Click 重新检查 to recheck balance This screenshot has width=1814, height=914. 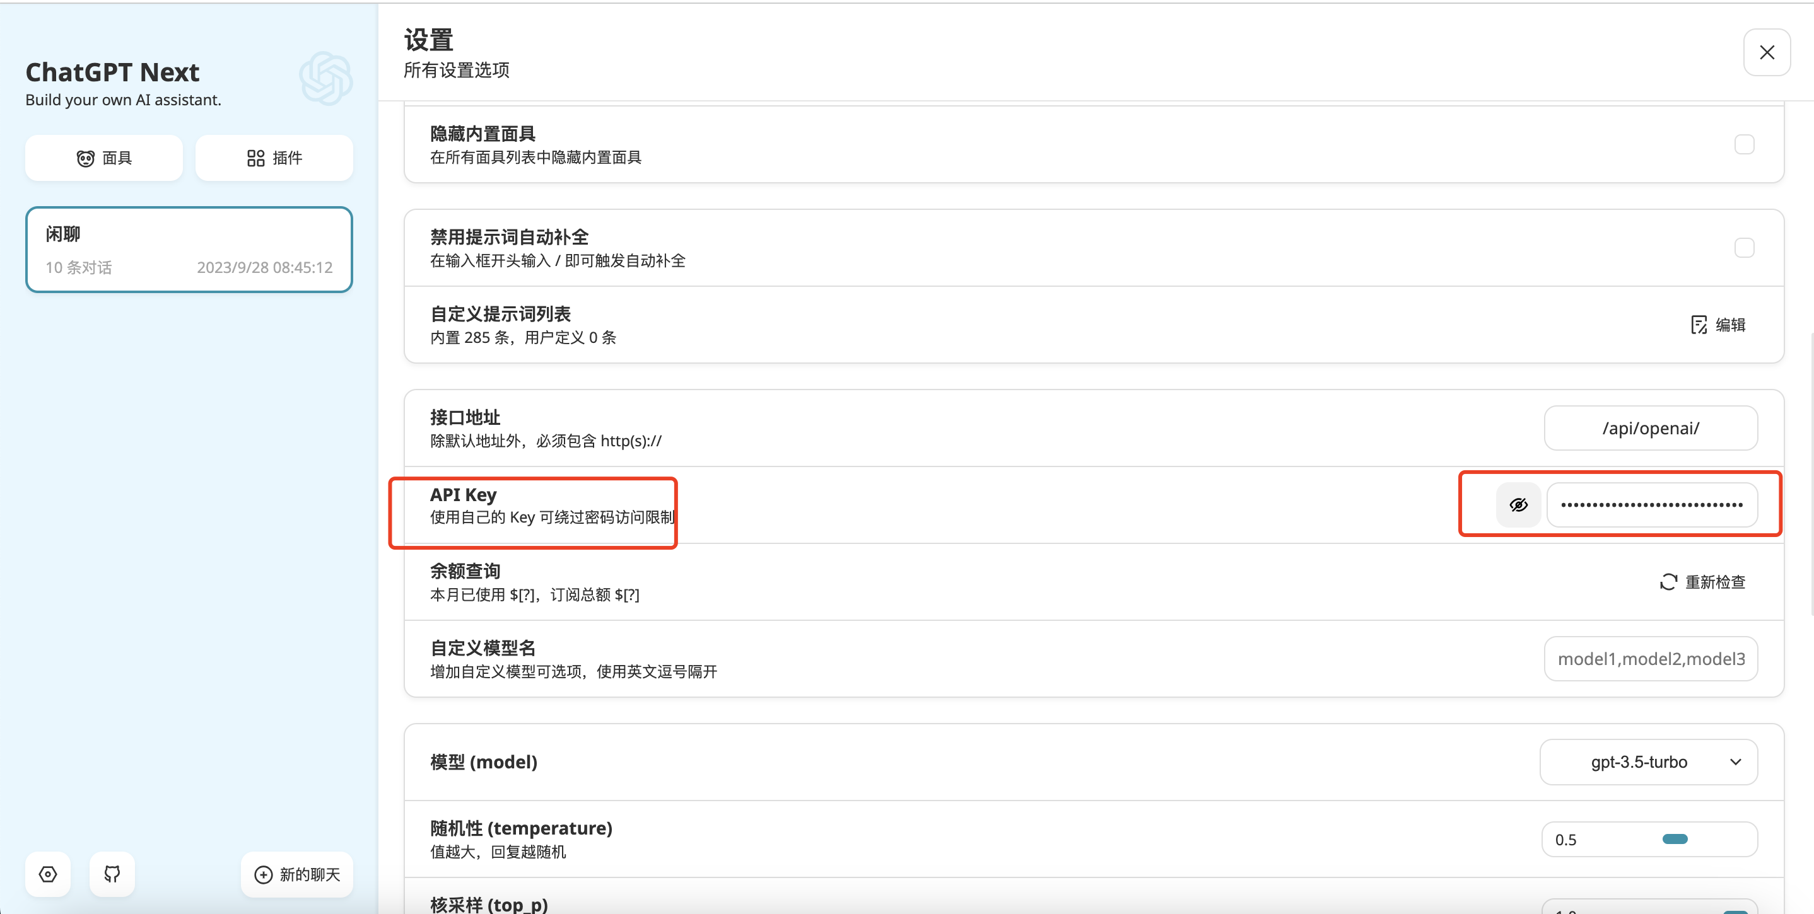(x=1703, y=582)
